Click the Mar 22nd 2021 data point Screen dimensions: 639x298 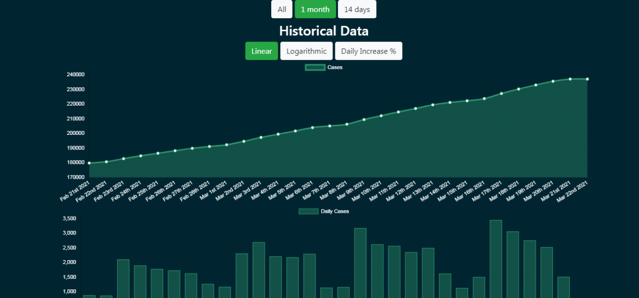click(587, 79)
